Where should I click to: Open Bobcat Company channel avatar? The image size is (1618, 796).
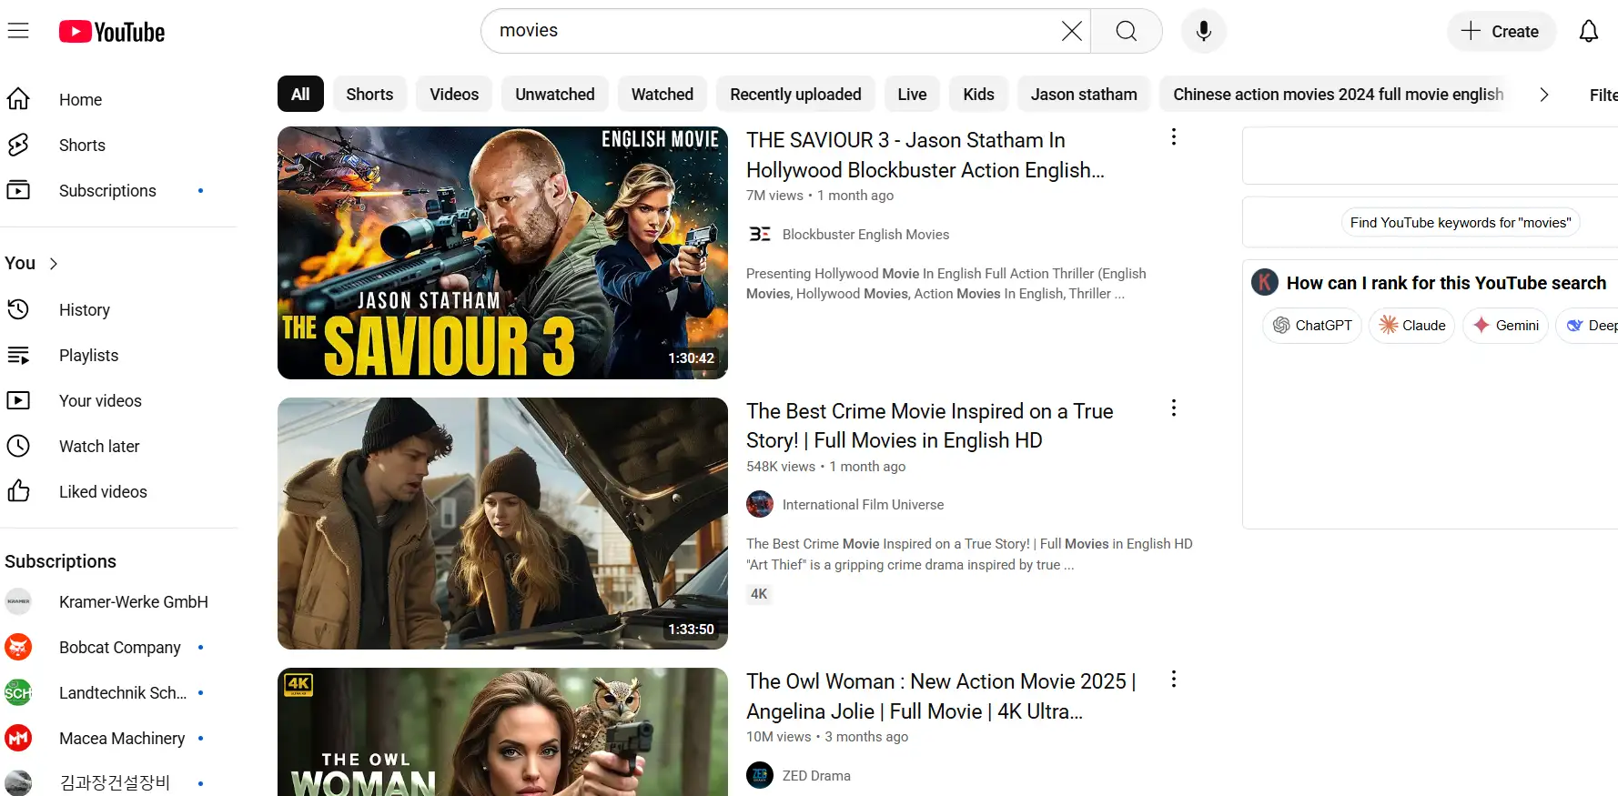coord(18,647)
